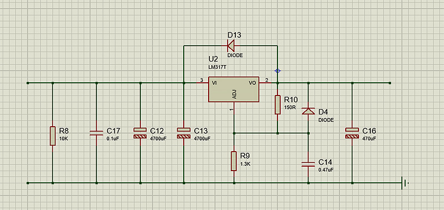
Task: Click pin number 2 on U2 output
Action: tap(266, 80)
